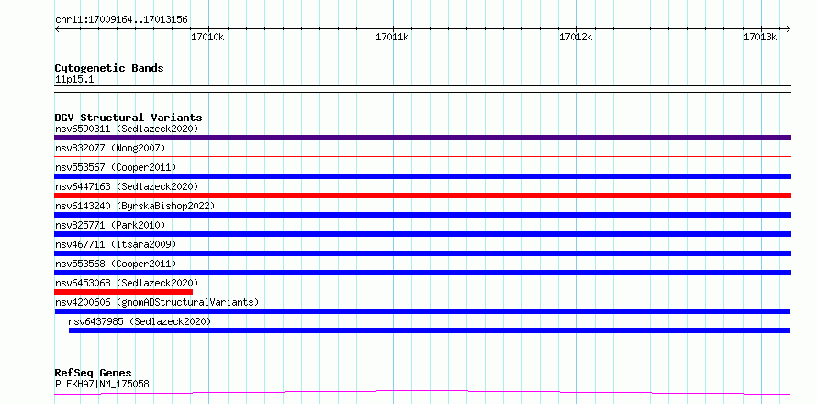Screen dimensions: 817x404
Task: Select the red bar under nsv6447163
Action: coord(422,196)
